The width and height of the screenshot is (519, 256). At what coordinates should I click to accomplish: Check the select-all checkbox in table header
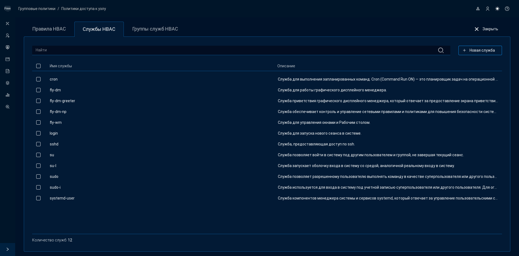click(x=38, y=66)
